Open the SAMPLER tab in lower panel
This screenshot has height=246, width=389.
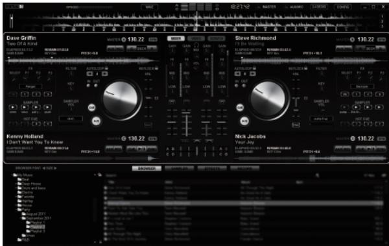179,169
